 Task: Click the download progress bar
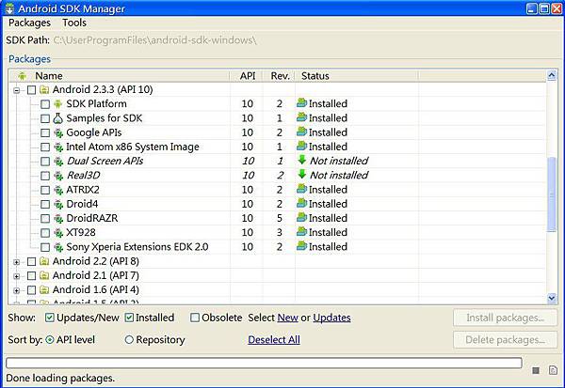click(x=264, y=363)
